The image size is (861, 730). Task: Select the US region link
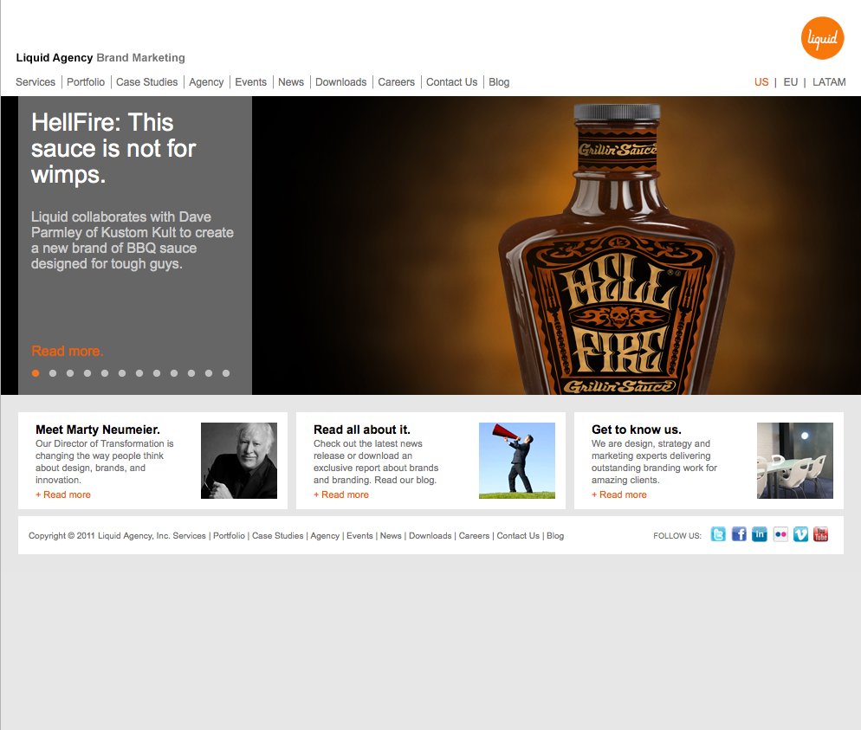pos(761,81)
